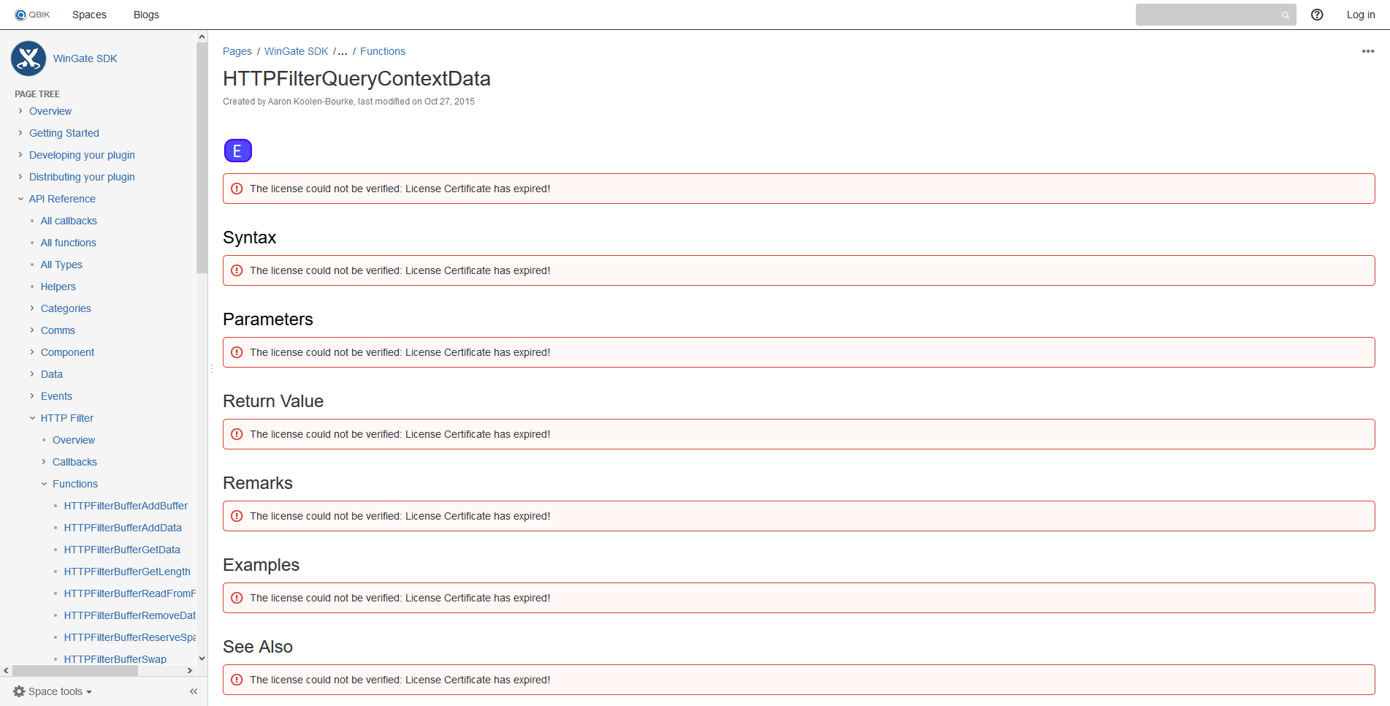
Task: Collapse the HTTP Filter node
Action: tap(32, 418)
